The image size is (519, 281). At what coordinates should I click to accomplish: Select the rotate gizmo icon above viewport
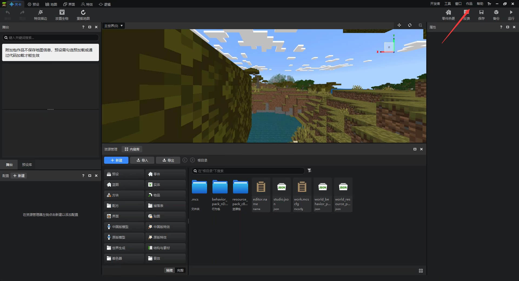(x=410, y=25)
